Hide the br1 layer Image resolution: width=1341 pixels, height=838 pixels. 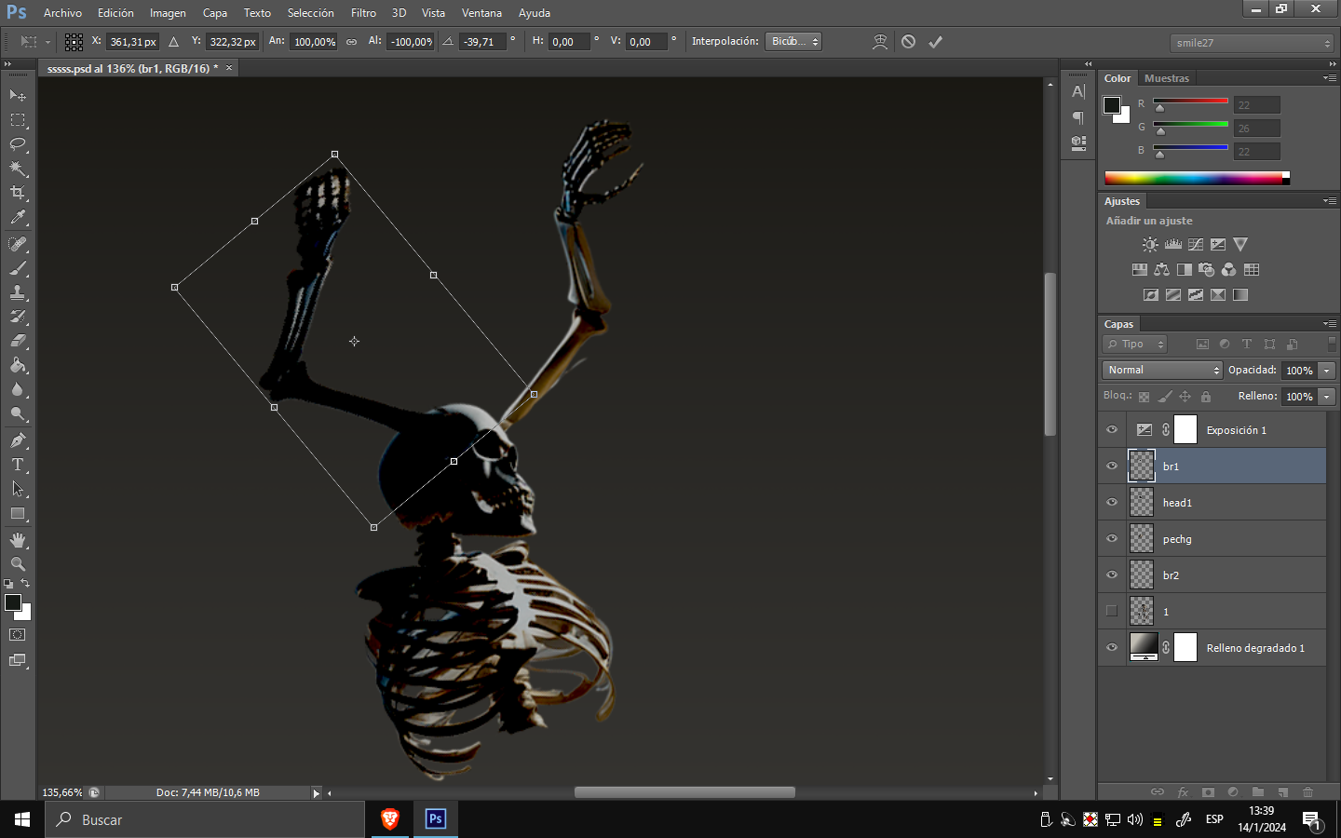1112,466
